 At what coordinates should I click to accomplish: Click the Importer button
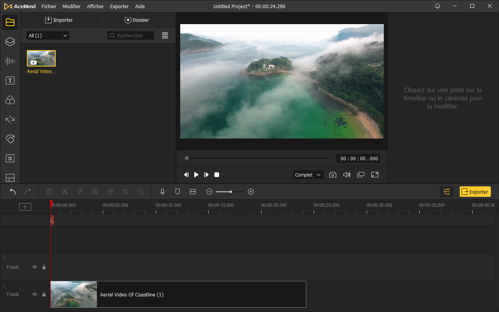click(59, 20)
